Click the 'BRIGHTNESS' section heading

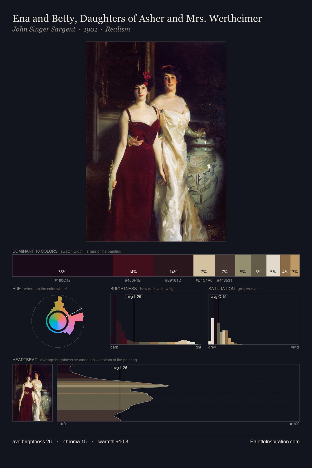pos(124,289)
